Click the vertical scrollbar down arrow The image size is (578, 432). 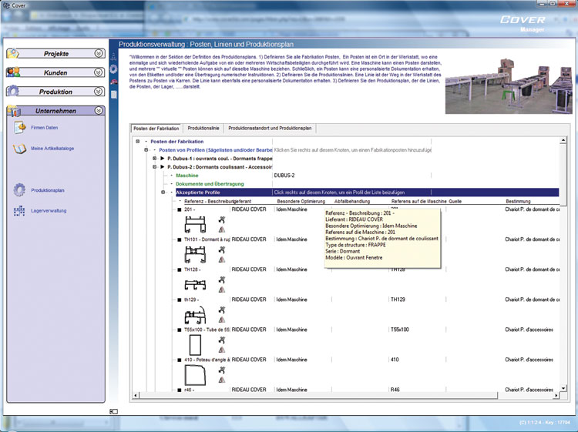tap(563, 389)
